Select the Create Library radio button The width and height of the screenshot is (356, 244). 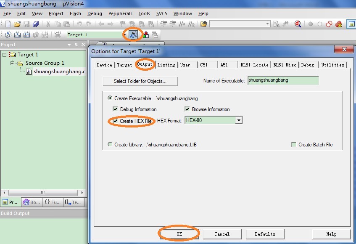click(110, 145)
